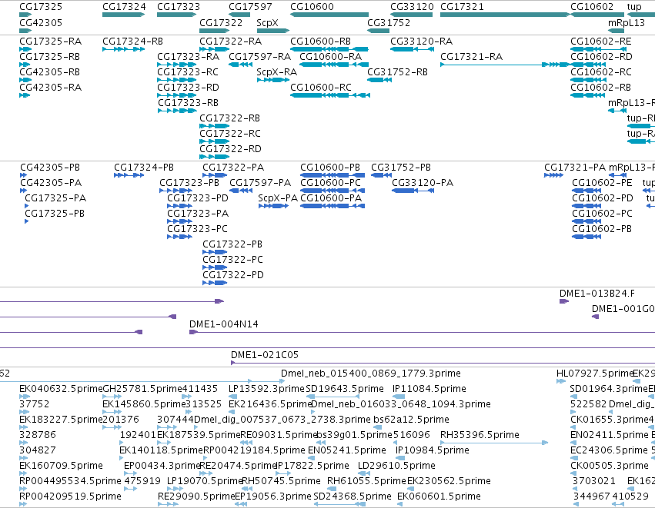The width and height of the screenshot is (655, 508).
Task: Click transcript label CG42305-RB
Action: point(50,72)
